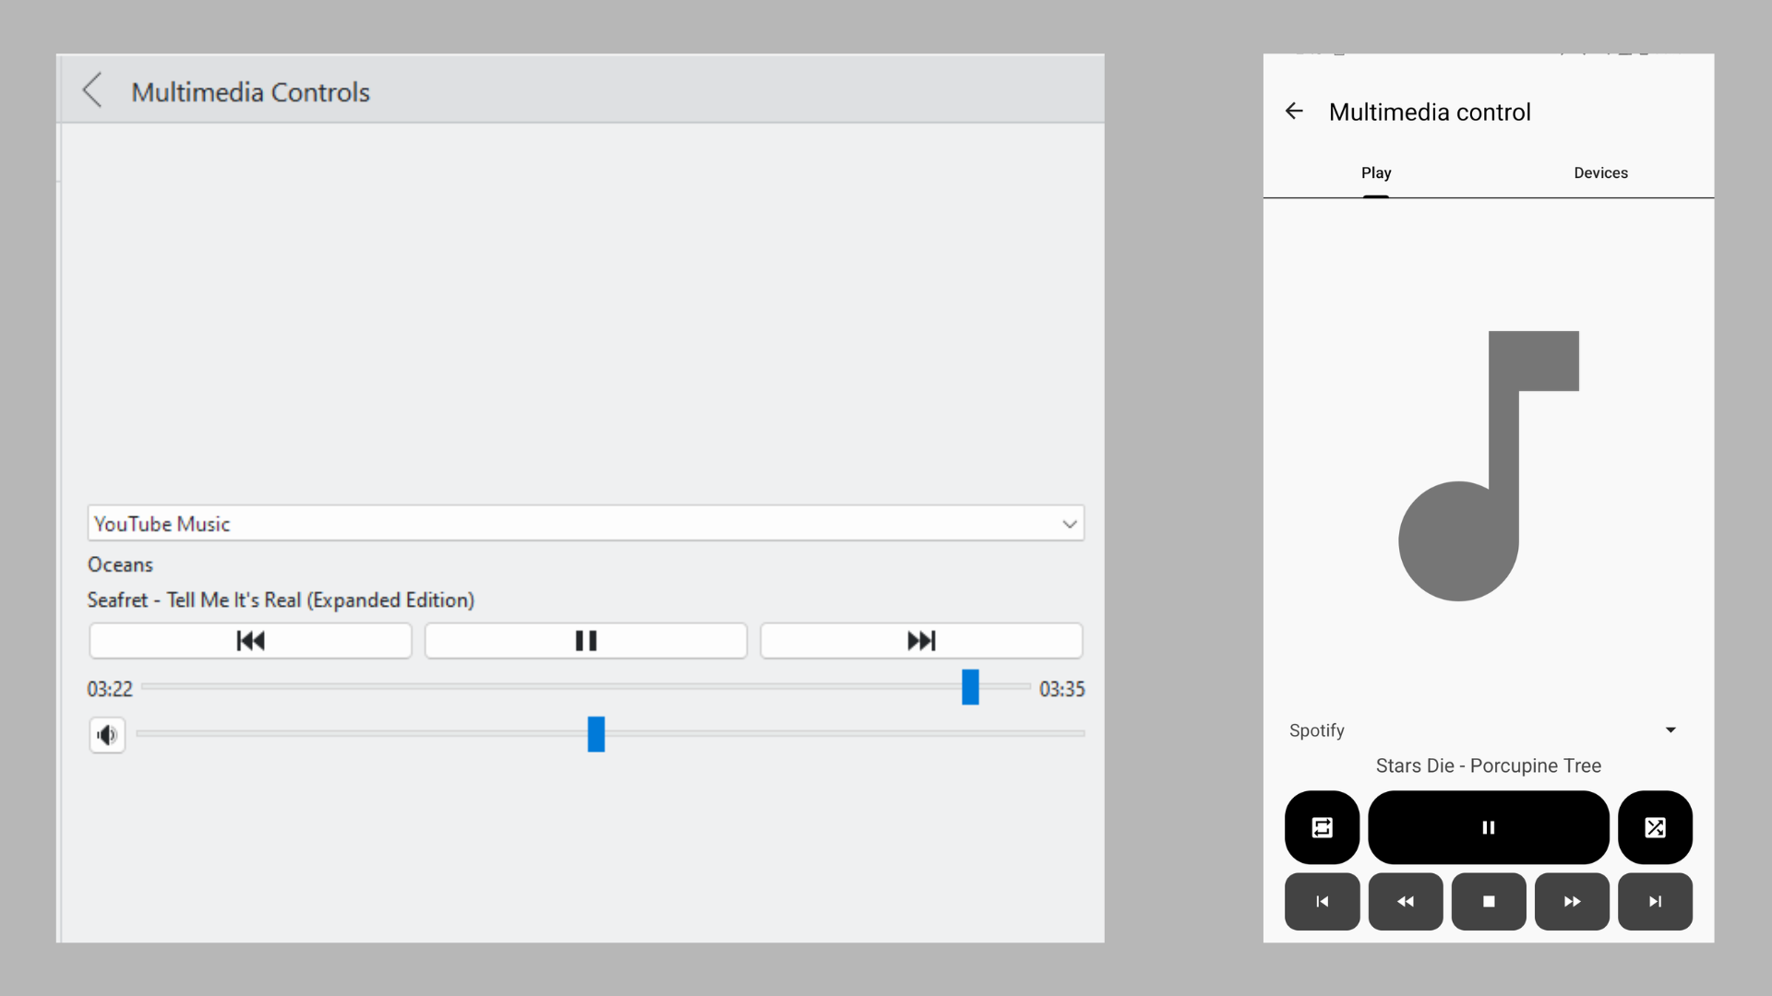Viewport: 1772px width, 996px height.
Task: Tap the back arrow in mobile Multimedia control
Action: coord(1294,112)
